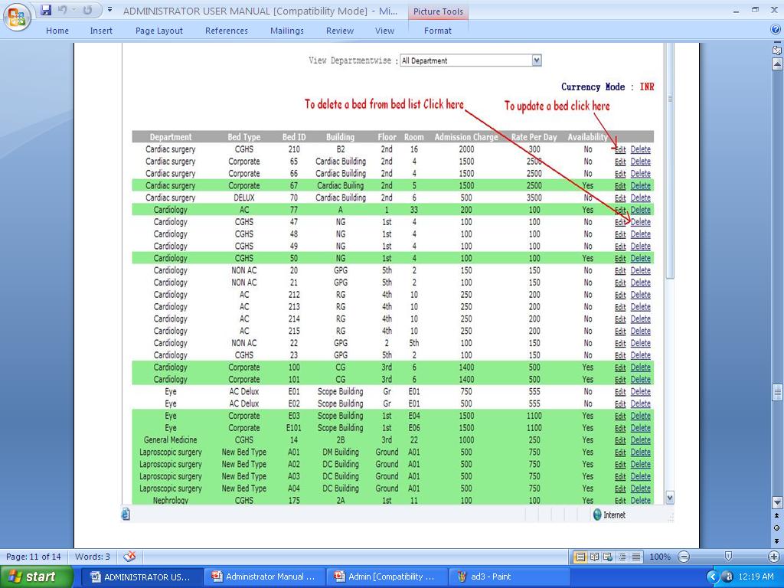
Task: Switch to Full Screen Reading view
Action: (594, 557)
